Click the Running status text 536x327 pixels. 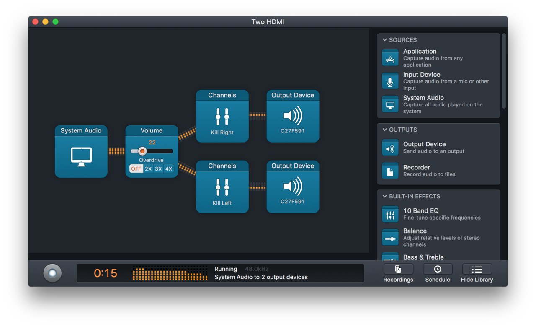[x=226, y=269]
